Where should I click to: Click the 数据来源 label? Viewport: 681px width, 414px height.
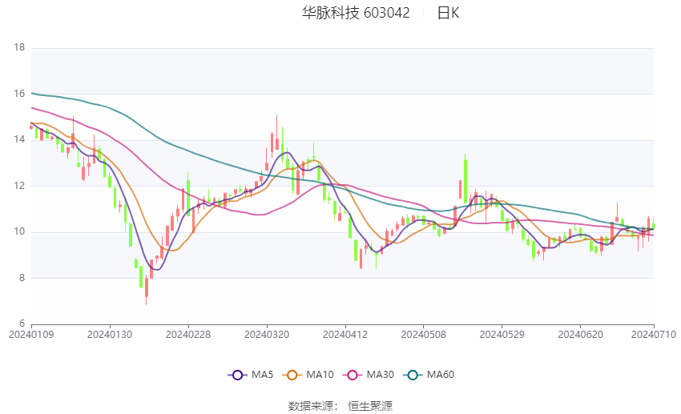tap(311, 406)
